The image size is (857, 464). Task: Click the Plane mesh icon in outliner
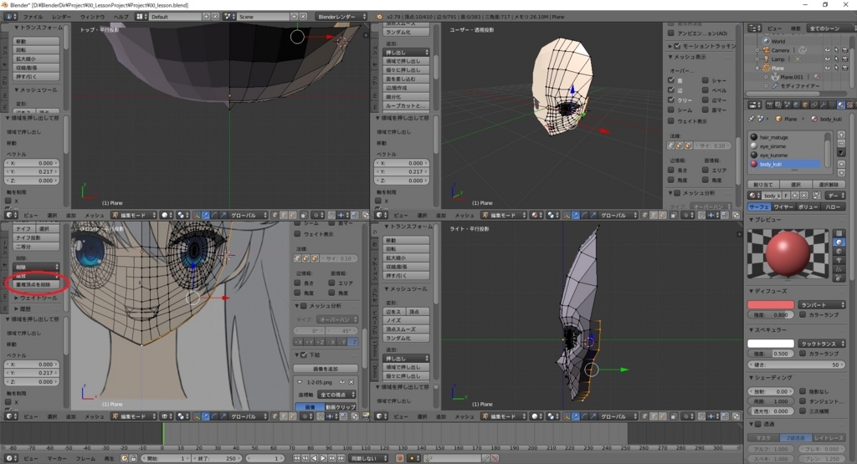(766, 69)
